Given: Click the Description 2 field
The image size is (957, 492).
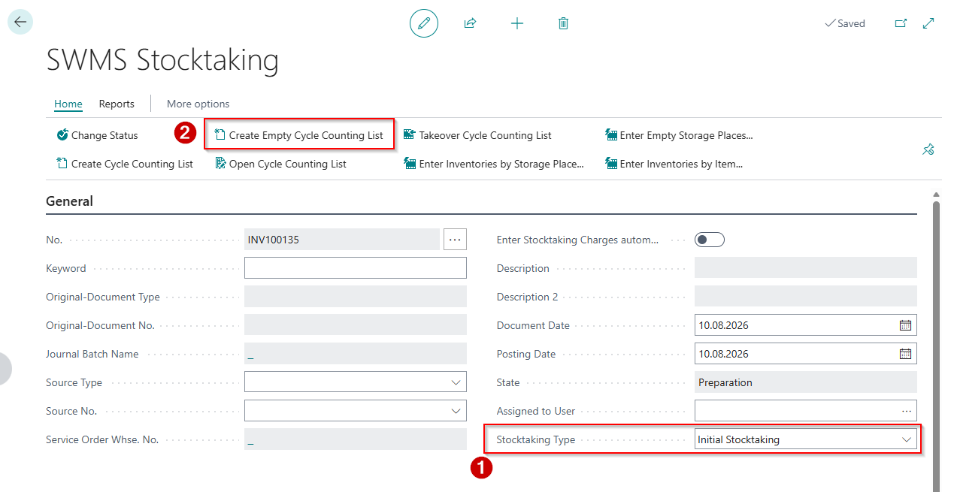Looking at the screenshot, I should (806, 297).
